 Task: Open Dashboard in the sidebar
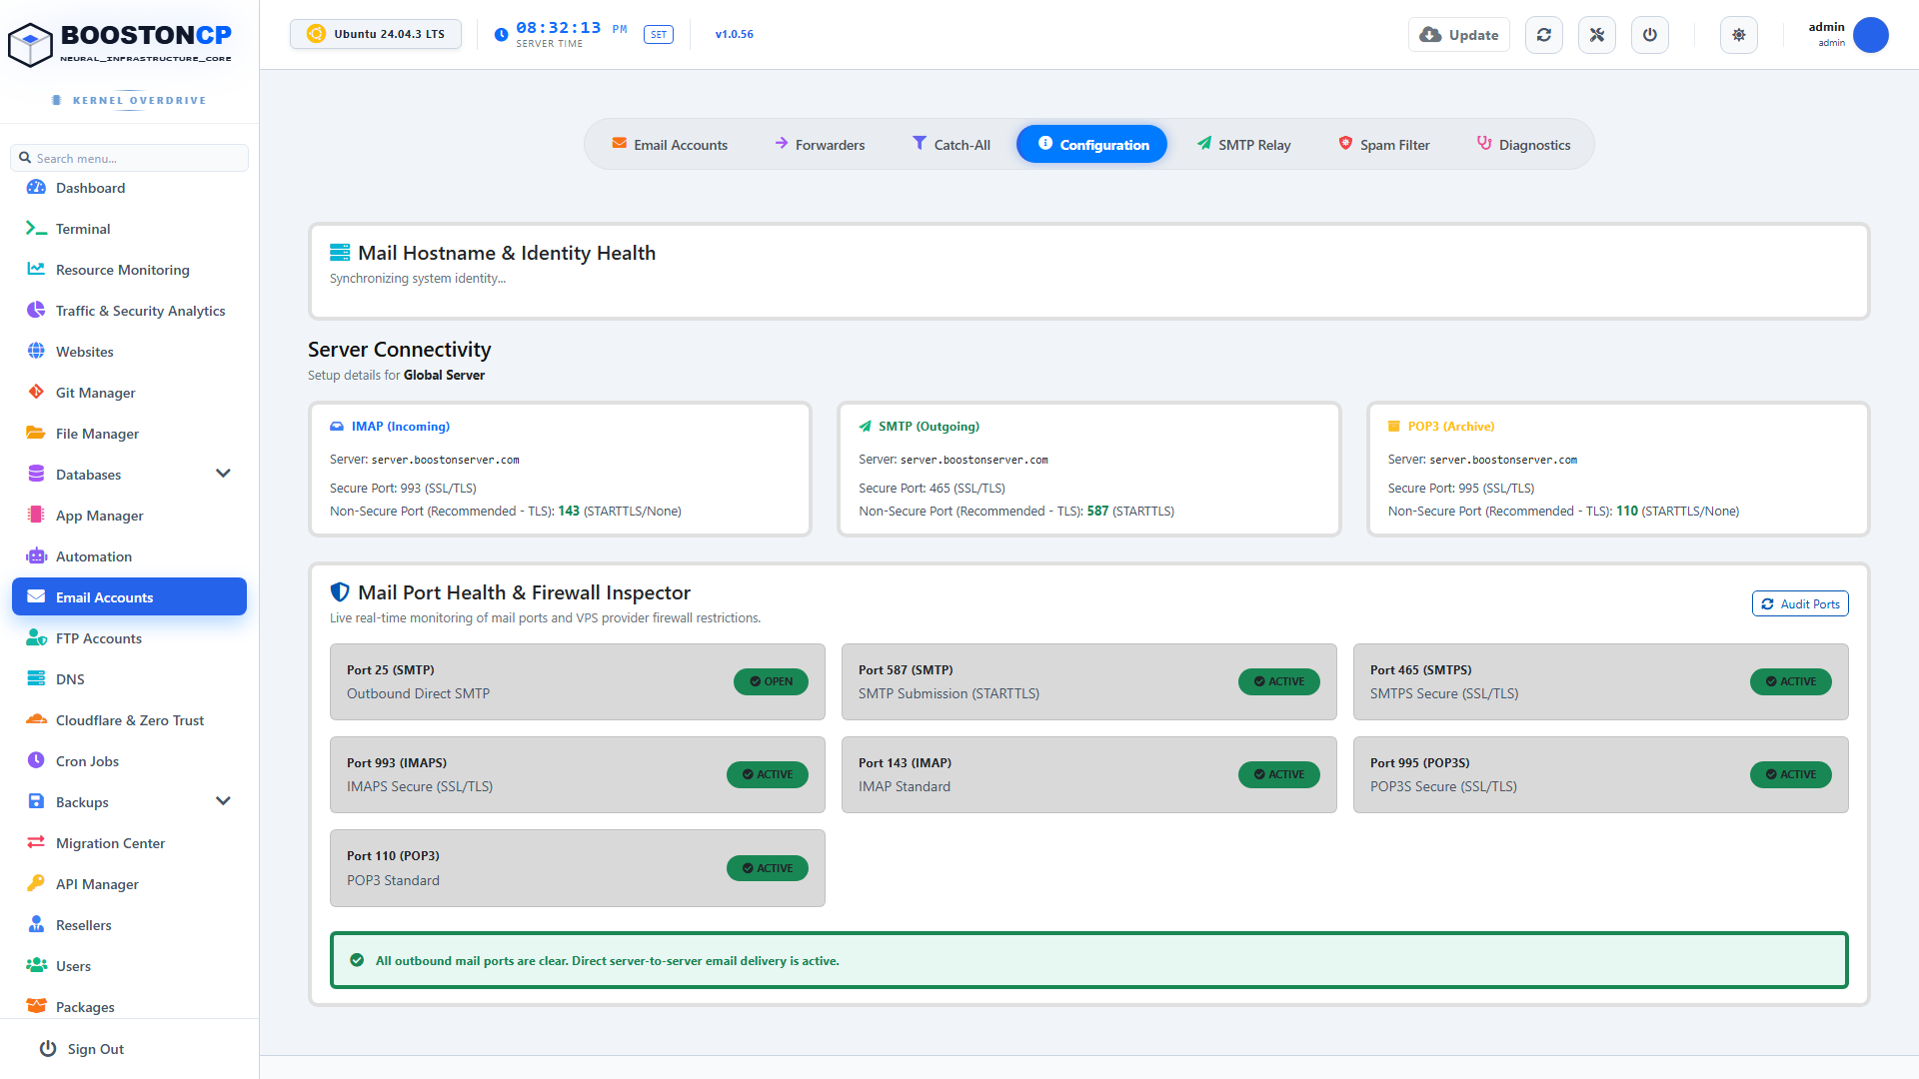[129, 188]
